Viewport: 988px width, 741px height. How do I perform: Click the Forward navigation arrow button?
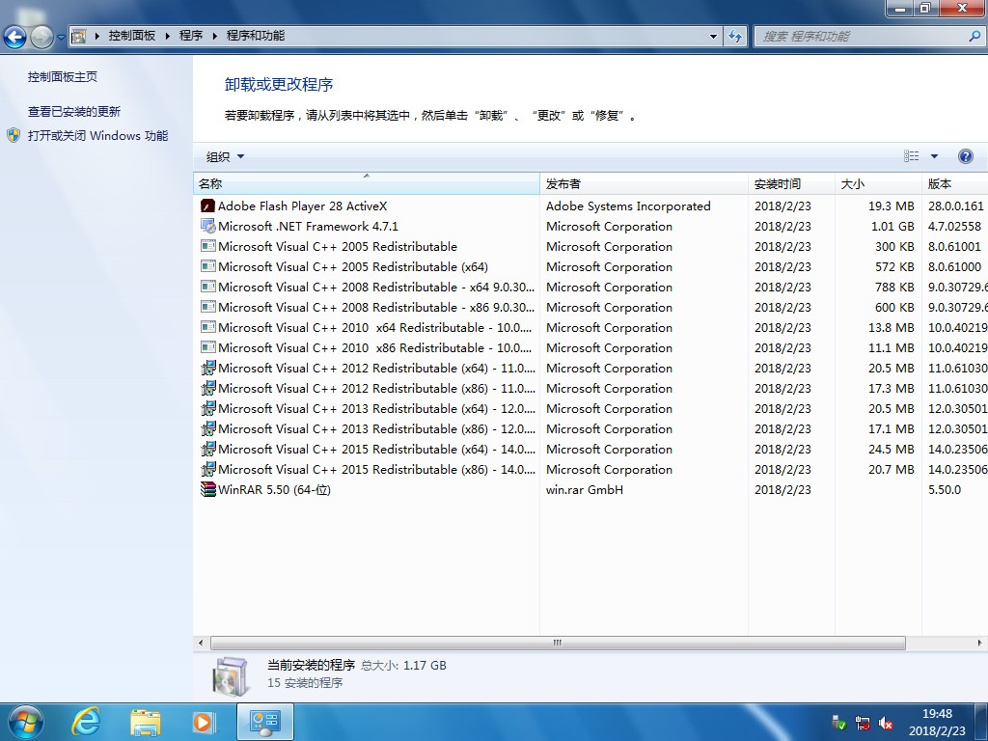coord(41,38)
